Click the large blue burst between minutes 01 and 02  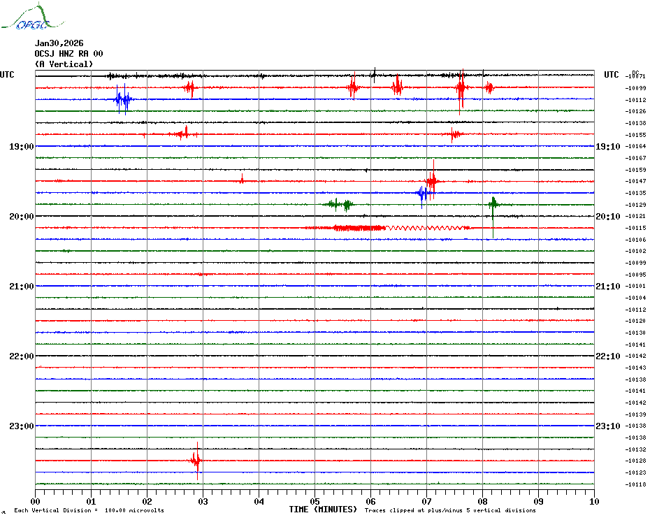pyautogui.click(x=122, y=100)
